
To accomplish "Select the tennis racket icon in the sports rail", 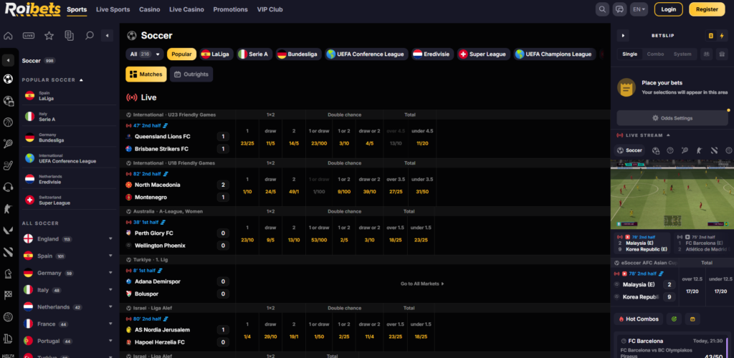I will click(8, 144).
